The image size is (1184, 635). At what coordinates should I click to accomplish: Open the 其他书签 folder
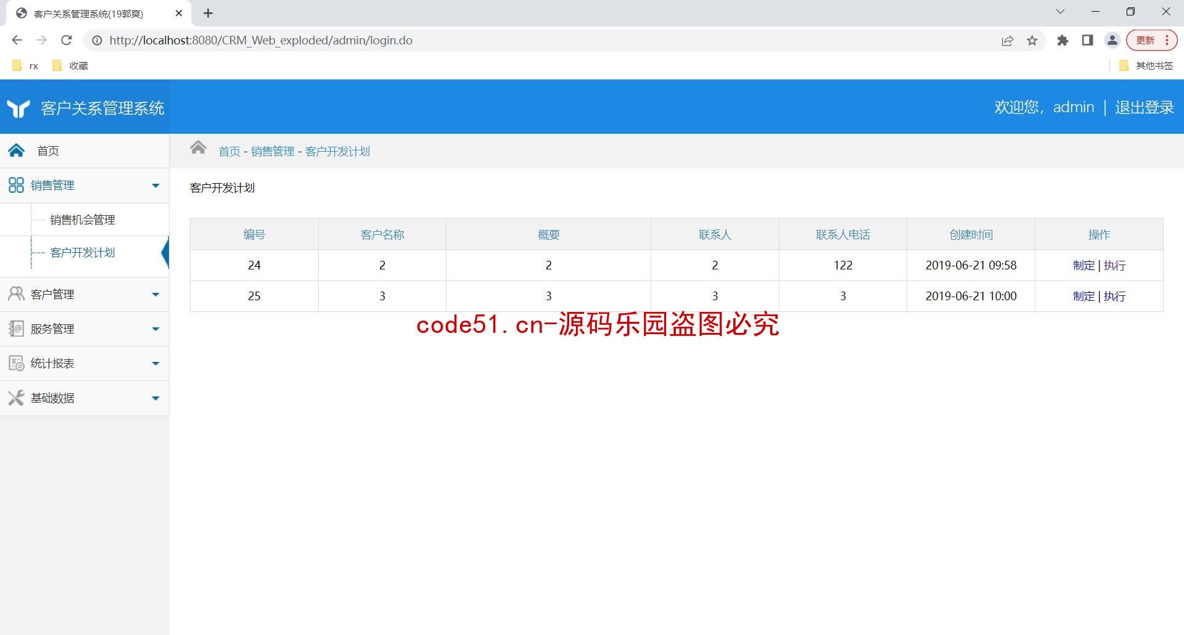click(x=1146, y=65)
